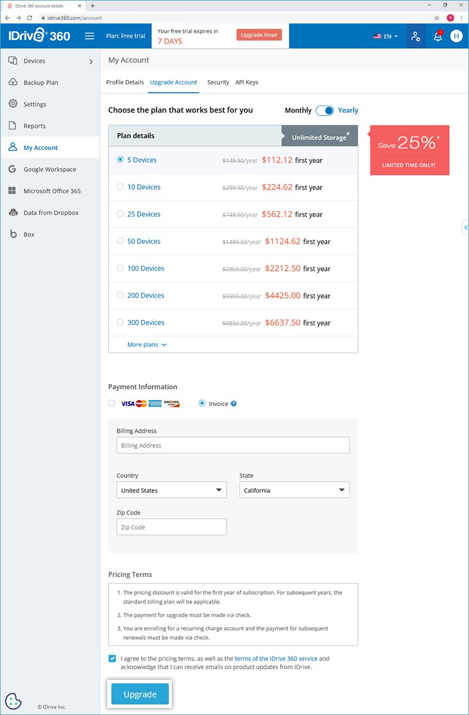The width and height of the screenshot is (469, 715).
Task: Switch the Monthly/Yearly billing toggle
Action: tap(325, 110)
